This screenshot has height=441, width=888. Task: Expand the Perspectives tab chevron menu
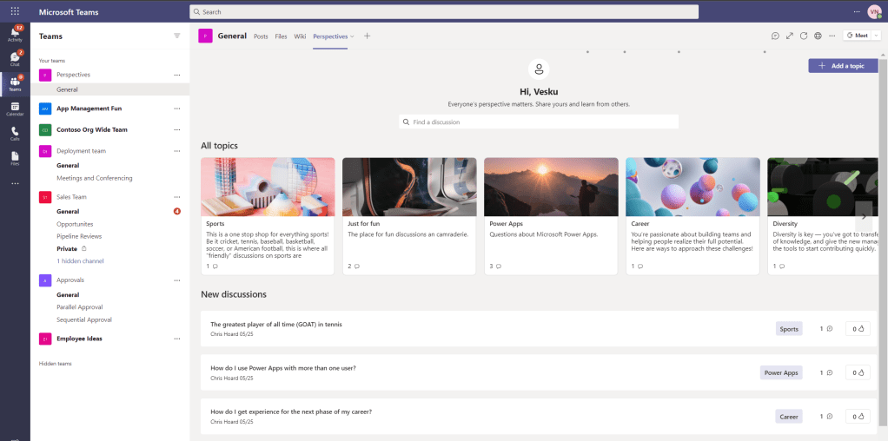pyautogui.click(x=352, y=36)
